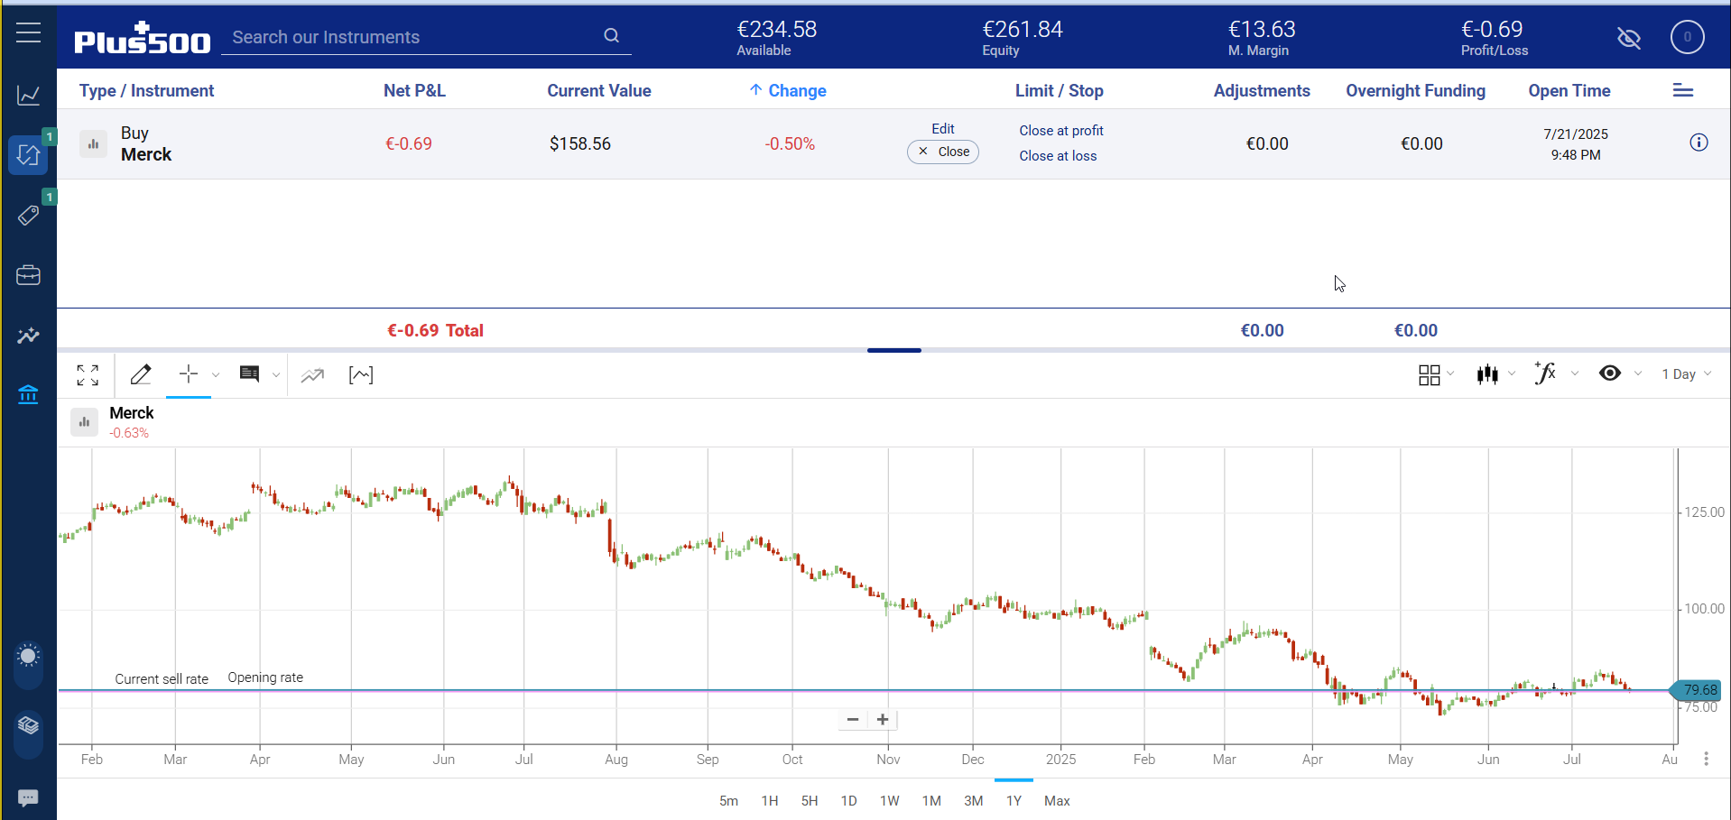Click Edit on the Merck position
The height and width of the screenshot is (820, 1731).
pos(943,129)
